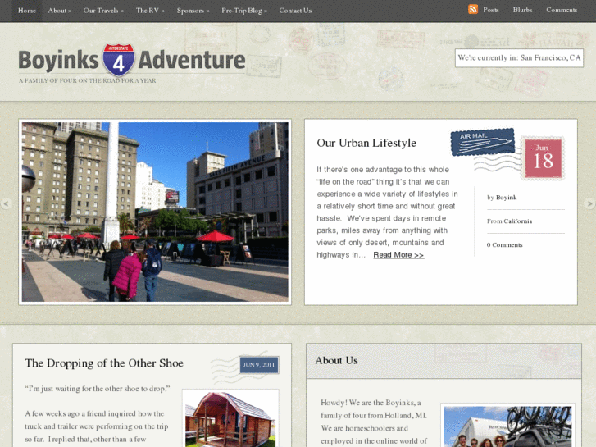Expand The RV menu

tap(150, 11)
